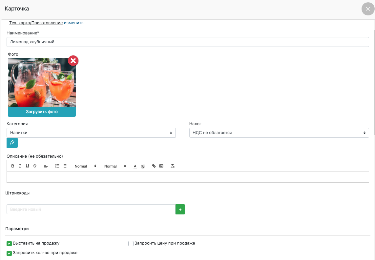Open the Категория dropdown showing Напитки
Viewport: 375px width, 260px height.
(91, 133)
